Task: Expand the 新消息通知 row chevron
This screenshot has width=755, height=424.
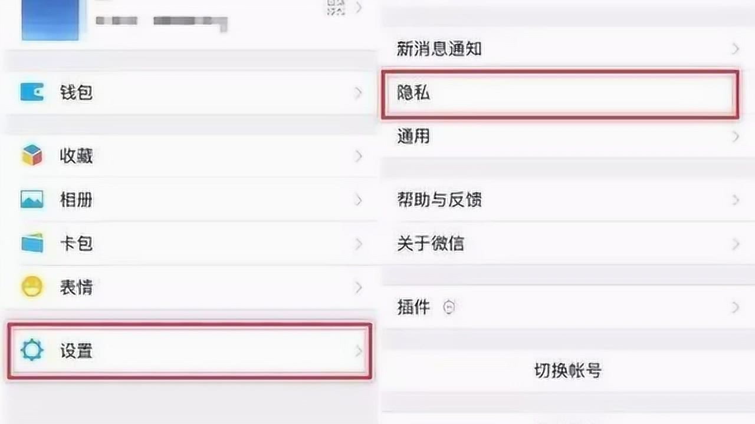Action: coord(735,49)
